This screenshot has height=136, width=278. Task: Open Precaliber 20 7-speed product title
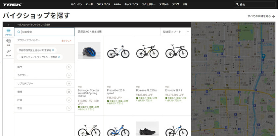pos(116,92)
